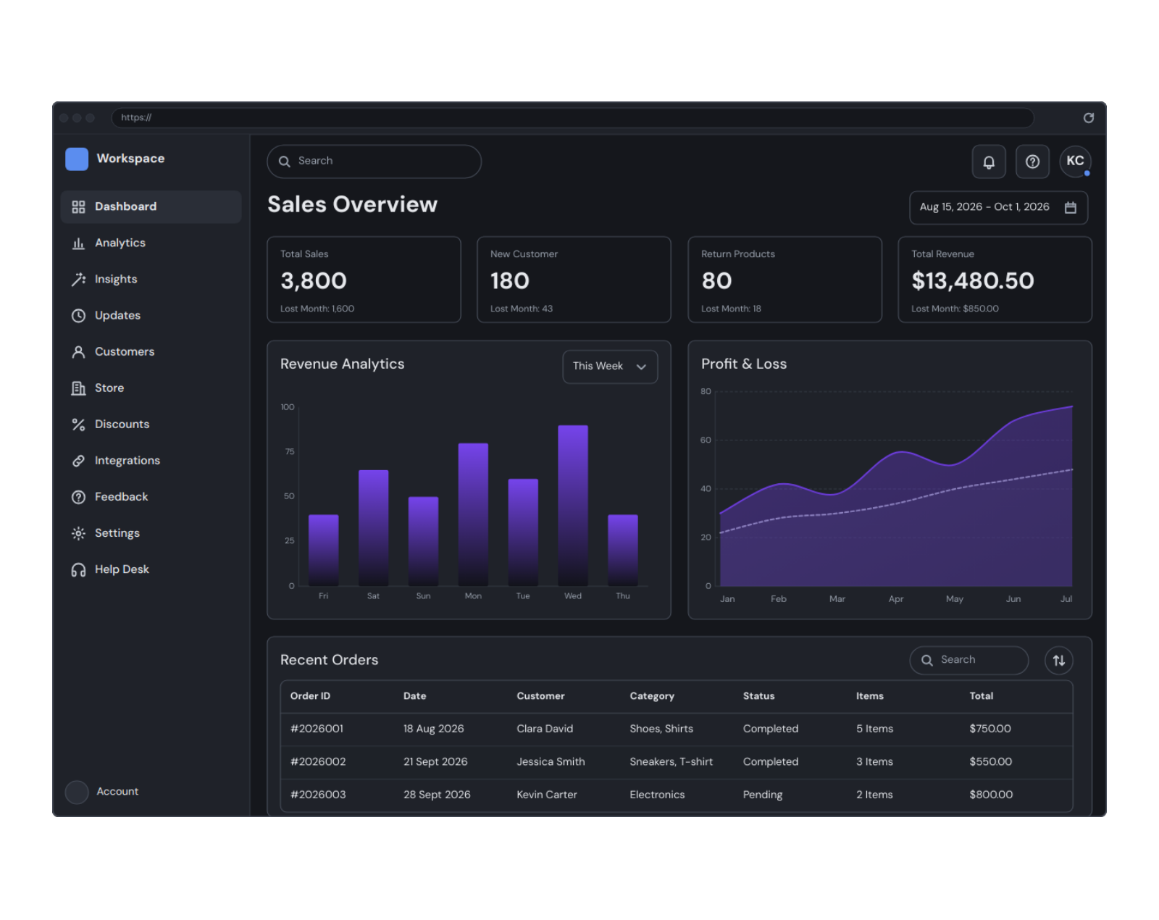Click the Discounts percent icon
This screenshot has width=1159, height=920.
[x=78, y=425]
